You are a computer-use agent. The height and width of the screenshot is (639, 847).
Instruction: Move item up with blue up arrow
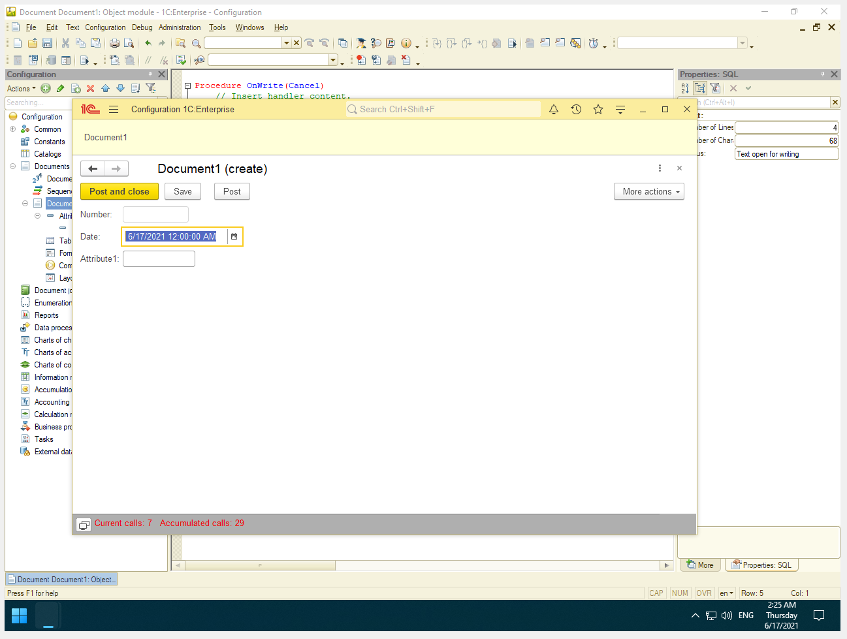tap(105, 88)
